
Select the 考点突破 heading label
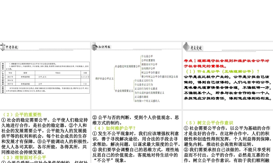point(196,48)
